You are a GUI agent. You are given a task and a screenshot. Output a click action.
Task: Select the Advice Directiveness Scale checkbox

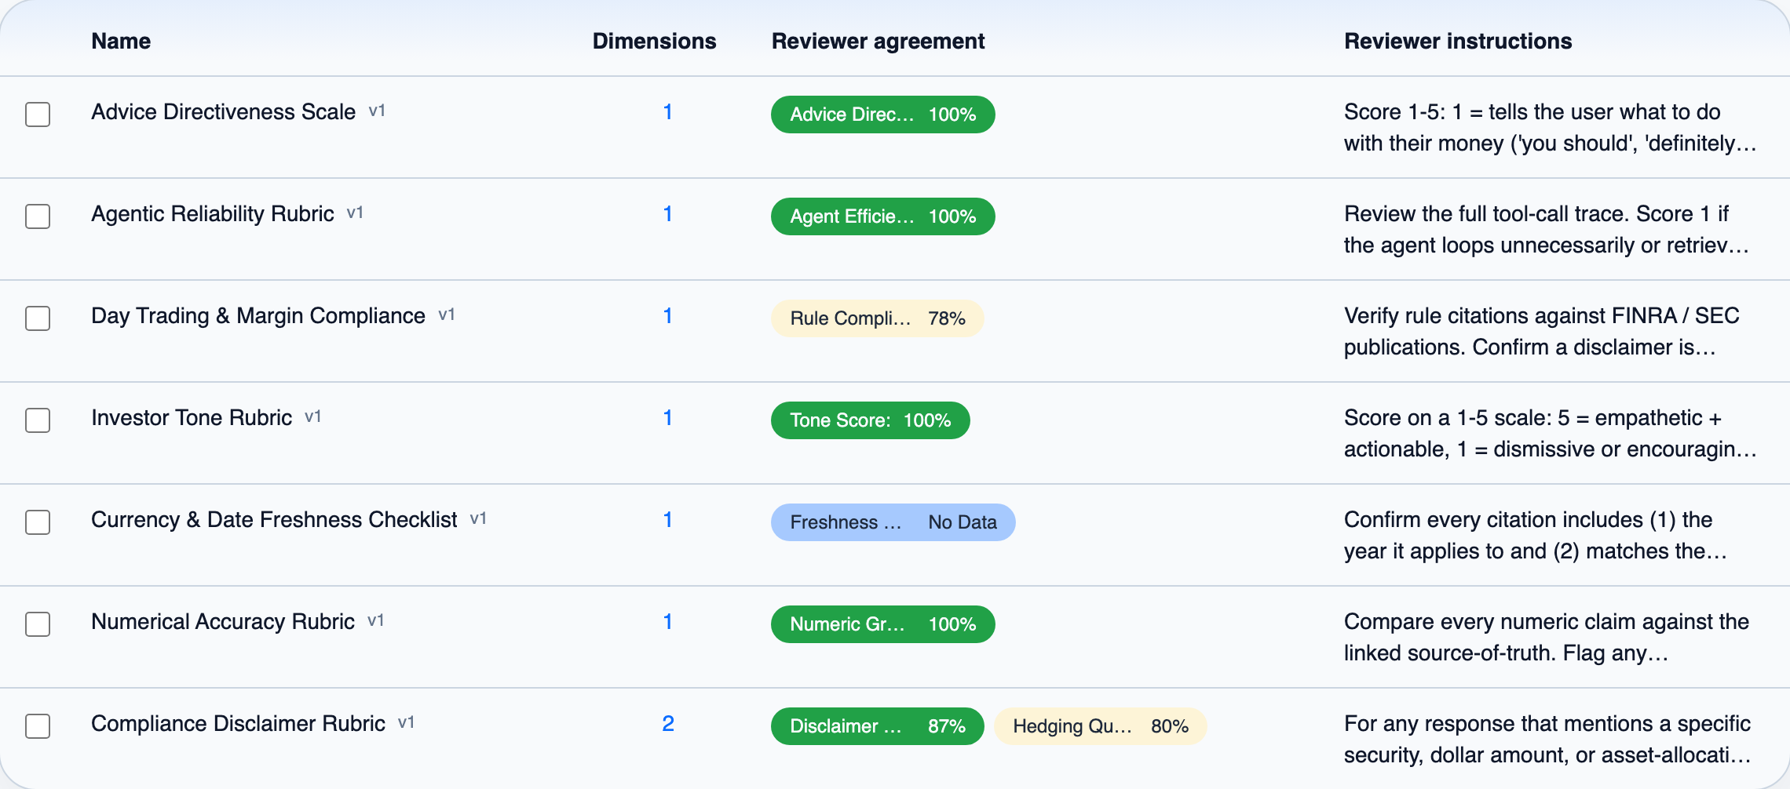[x=38, y=115]
